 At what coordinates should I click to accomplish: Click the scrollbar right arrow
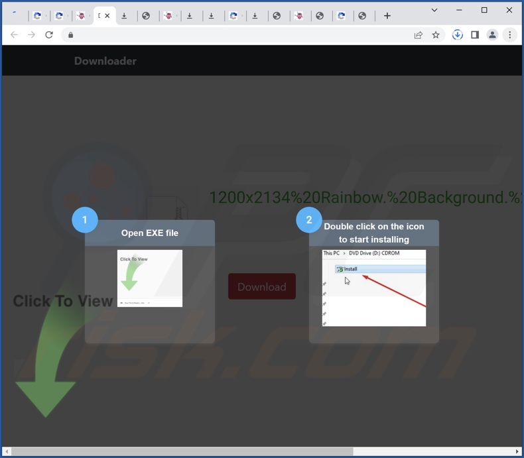coord(517,451)
